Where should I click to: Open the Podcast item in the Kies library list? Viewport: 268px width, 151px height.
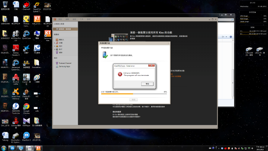(59, 52)
